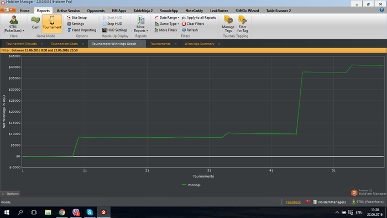The height and width of the screenshot is (218, 387).
Task: Open the Table Scanner 2 tab
Action: 279,11
